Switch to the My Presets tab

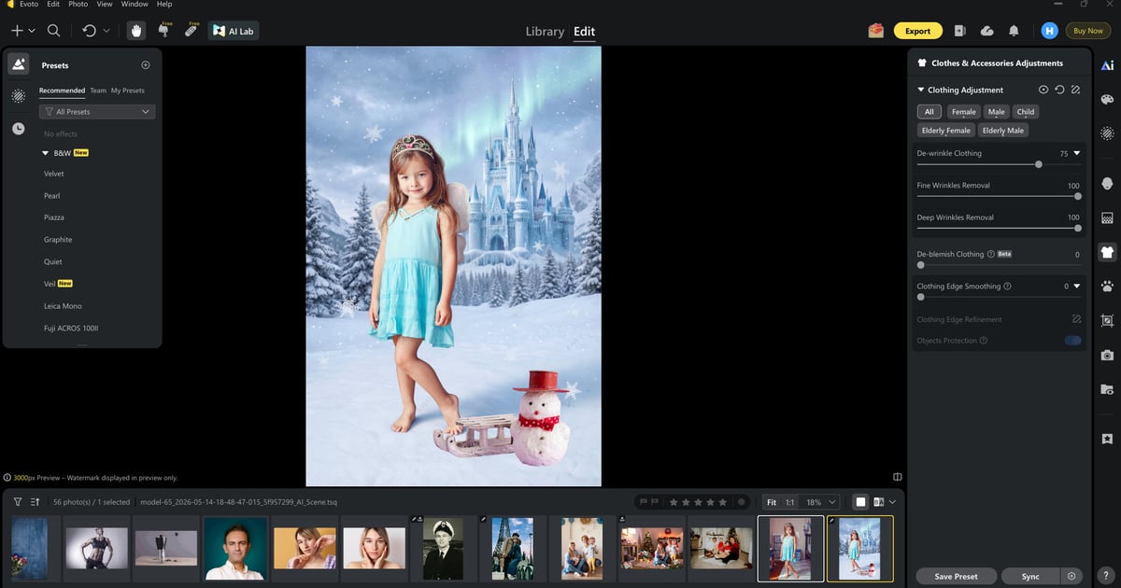(x=128, y=91)
